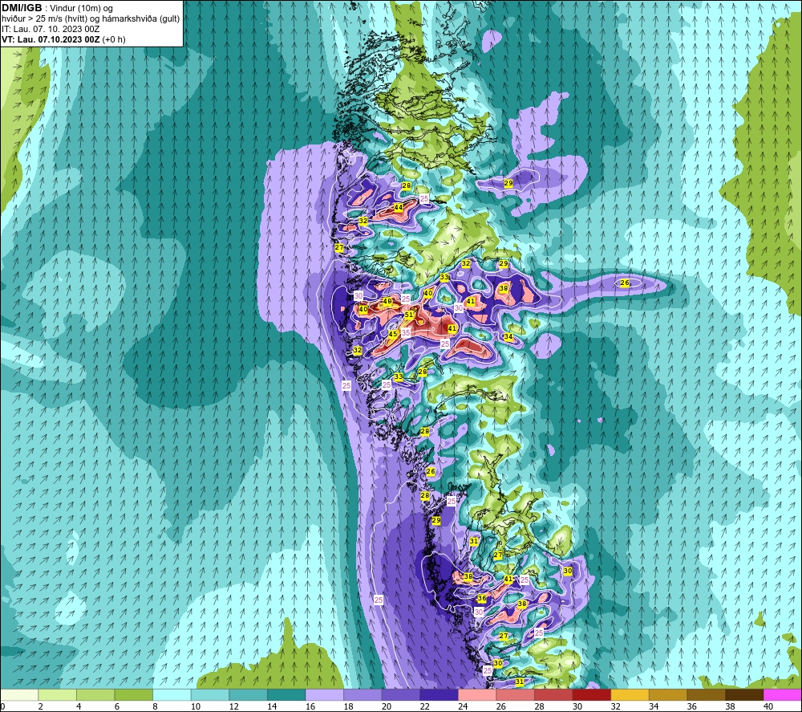Click the color scale tick label 12
This screenshot has width=802, height=712.
tap(233, 707)
